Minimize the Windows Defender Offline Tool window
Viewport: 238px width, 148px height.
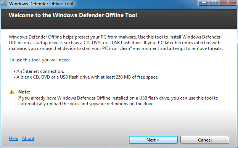coord(204,2)
